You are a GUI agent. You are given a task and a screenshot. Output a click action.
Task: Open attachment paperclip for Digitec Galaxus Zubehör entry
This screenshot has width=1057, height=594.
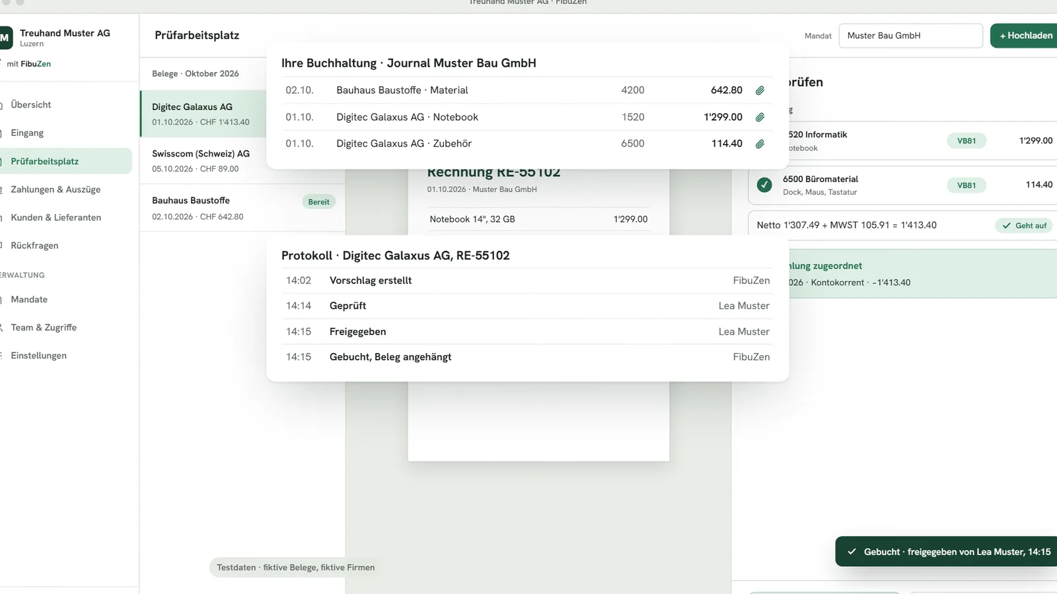(760, 144)
